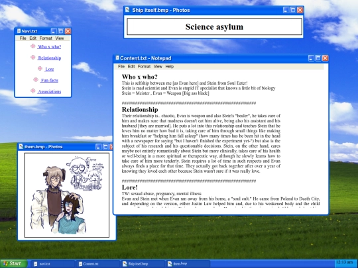Open the Edit menu in Content.txt Notepad
358x268 pixels.
(131, 67)
